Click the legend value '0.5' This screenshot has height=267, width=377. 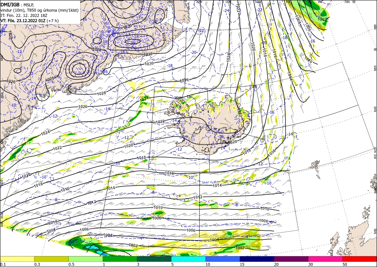click(x=71, y=264)
